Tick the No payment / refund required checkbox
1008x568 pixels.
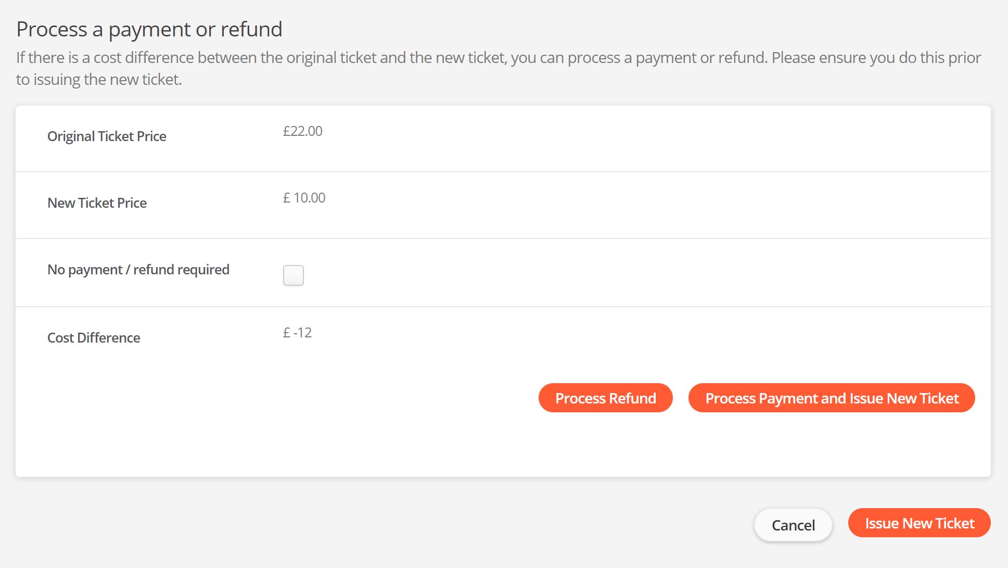click(294, 275)
